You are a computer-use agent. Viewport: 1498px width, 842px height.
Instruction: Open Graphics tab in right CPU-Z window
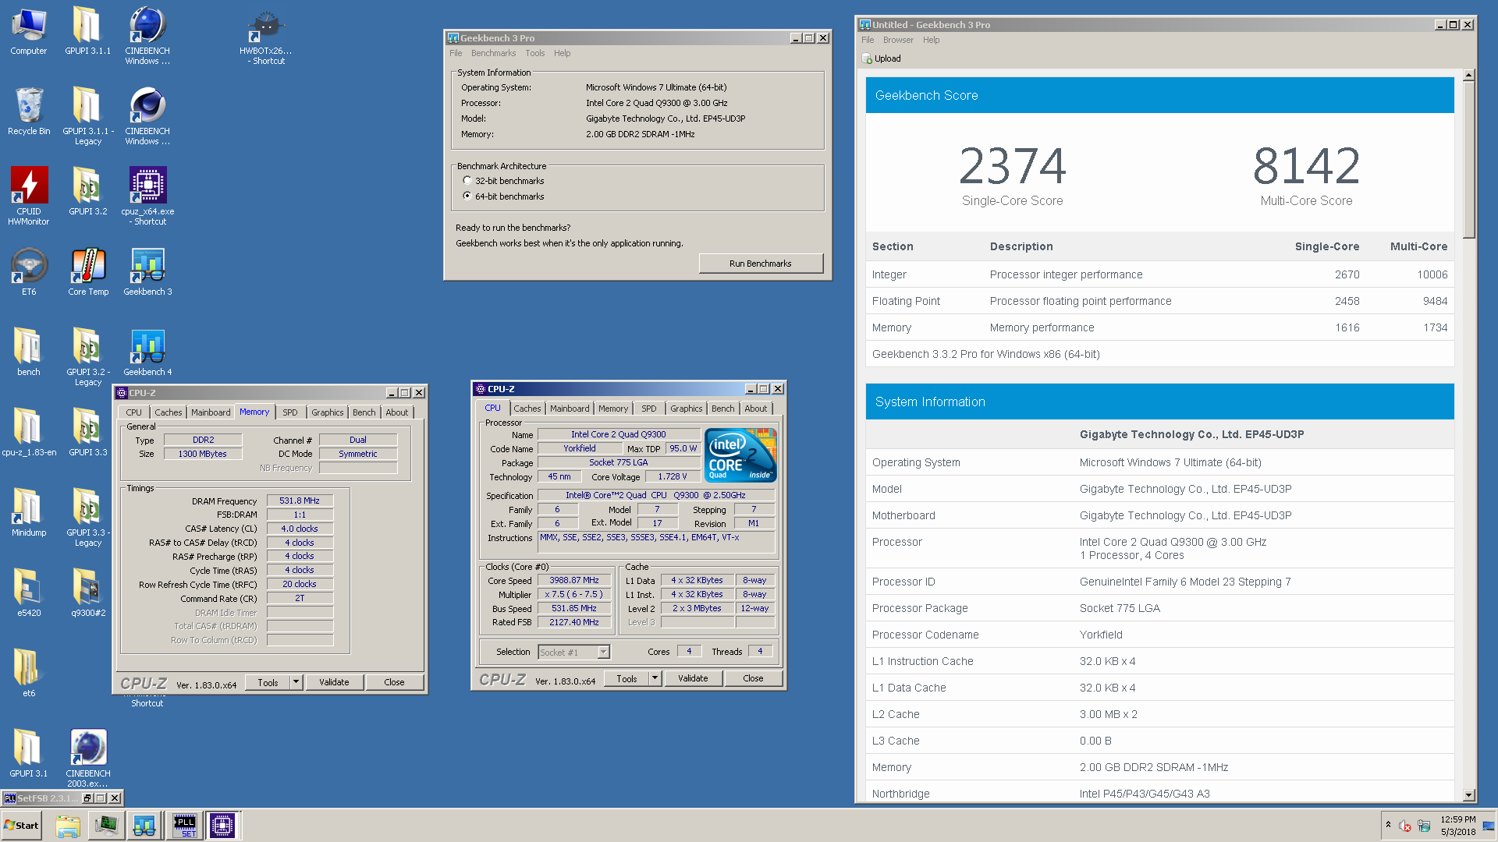click(x=687, y=409)
